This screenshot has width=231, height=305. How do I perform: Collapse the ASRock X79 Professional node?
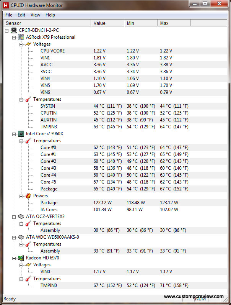(14, 38)
